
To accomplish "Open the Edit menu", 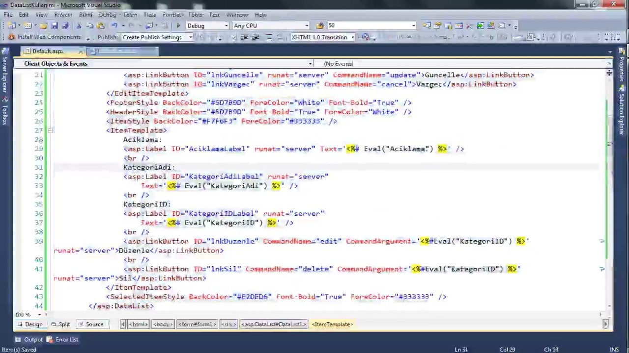I will click(x=24, y=15).
